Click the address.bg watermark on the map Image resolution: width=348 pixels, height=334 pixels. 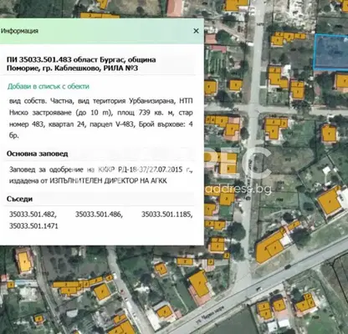point(238,190)
